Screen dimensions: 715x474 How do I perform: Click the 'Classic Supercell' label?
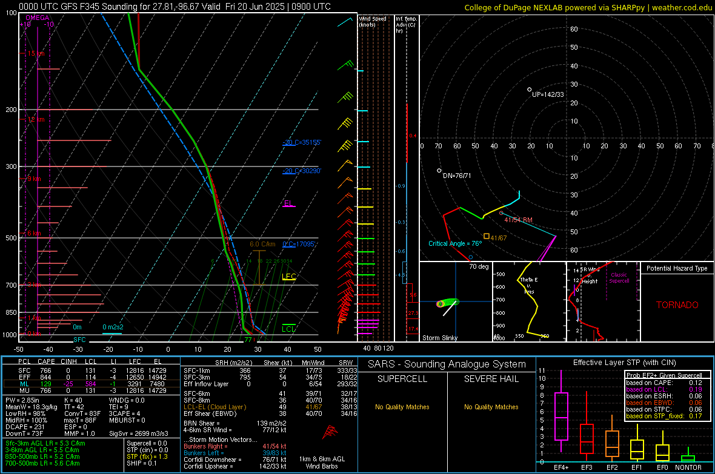click(x=619, y=278)
